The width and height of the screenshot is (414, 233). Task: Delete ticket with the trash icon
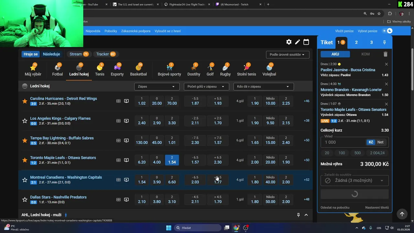385,54
